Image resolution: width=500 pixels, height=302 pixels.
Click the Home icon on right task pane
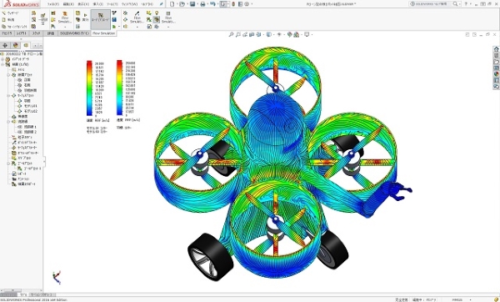pos(496,49)
